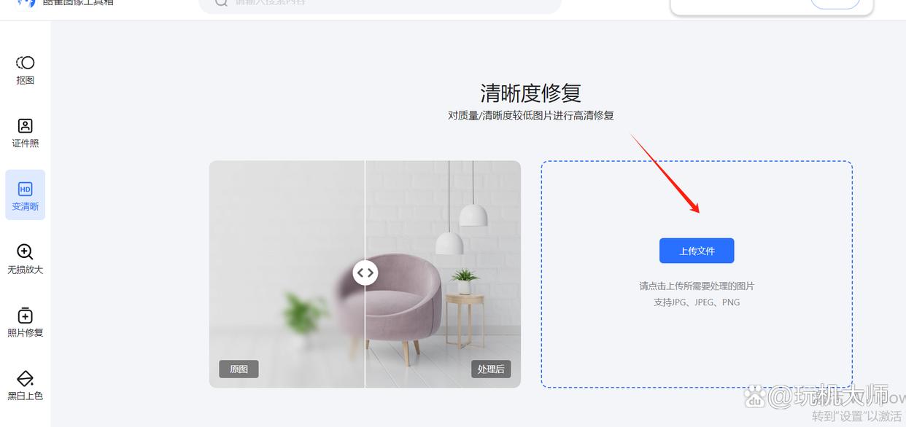Click inside the dashed upload drop zone
This screenshot has height=427, width=906.
(x=697, y=274)
